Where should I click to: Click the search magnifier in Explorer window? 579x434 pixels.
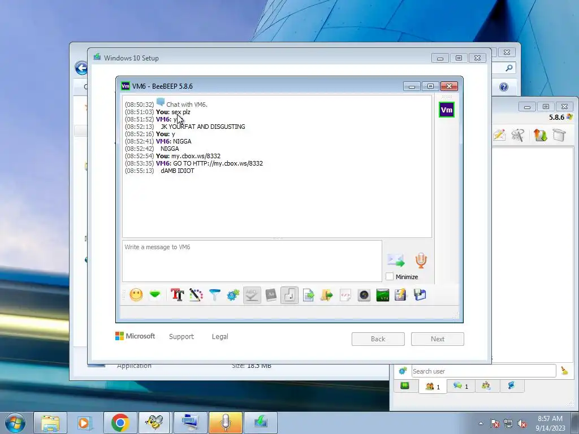tap(509, 68)
